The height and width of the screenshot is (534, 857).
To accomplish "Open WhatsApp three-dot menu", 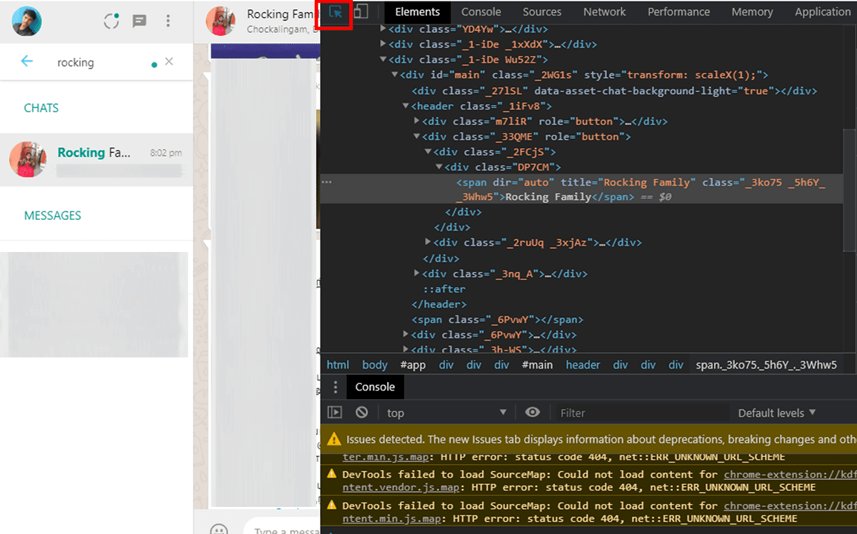I will click(x=168, y=21).
